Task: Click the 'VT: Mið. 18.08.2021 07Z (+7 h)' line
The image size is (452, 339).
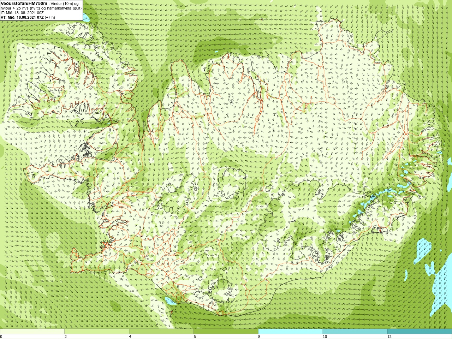Action: click(28, 17)
